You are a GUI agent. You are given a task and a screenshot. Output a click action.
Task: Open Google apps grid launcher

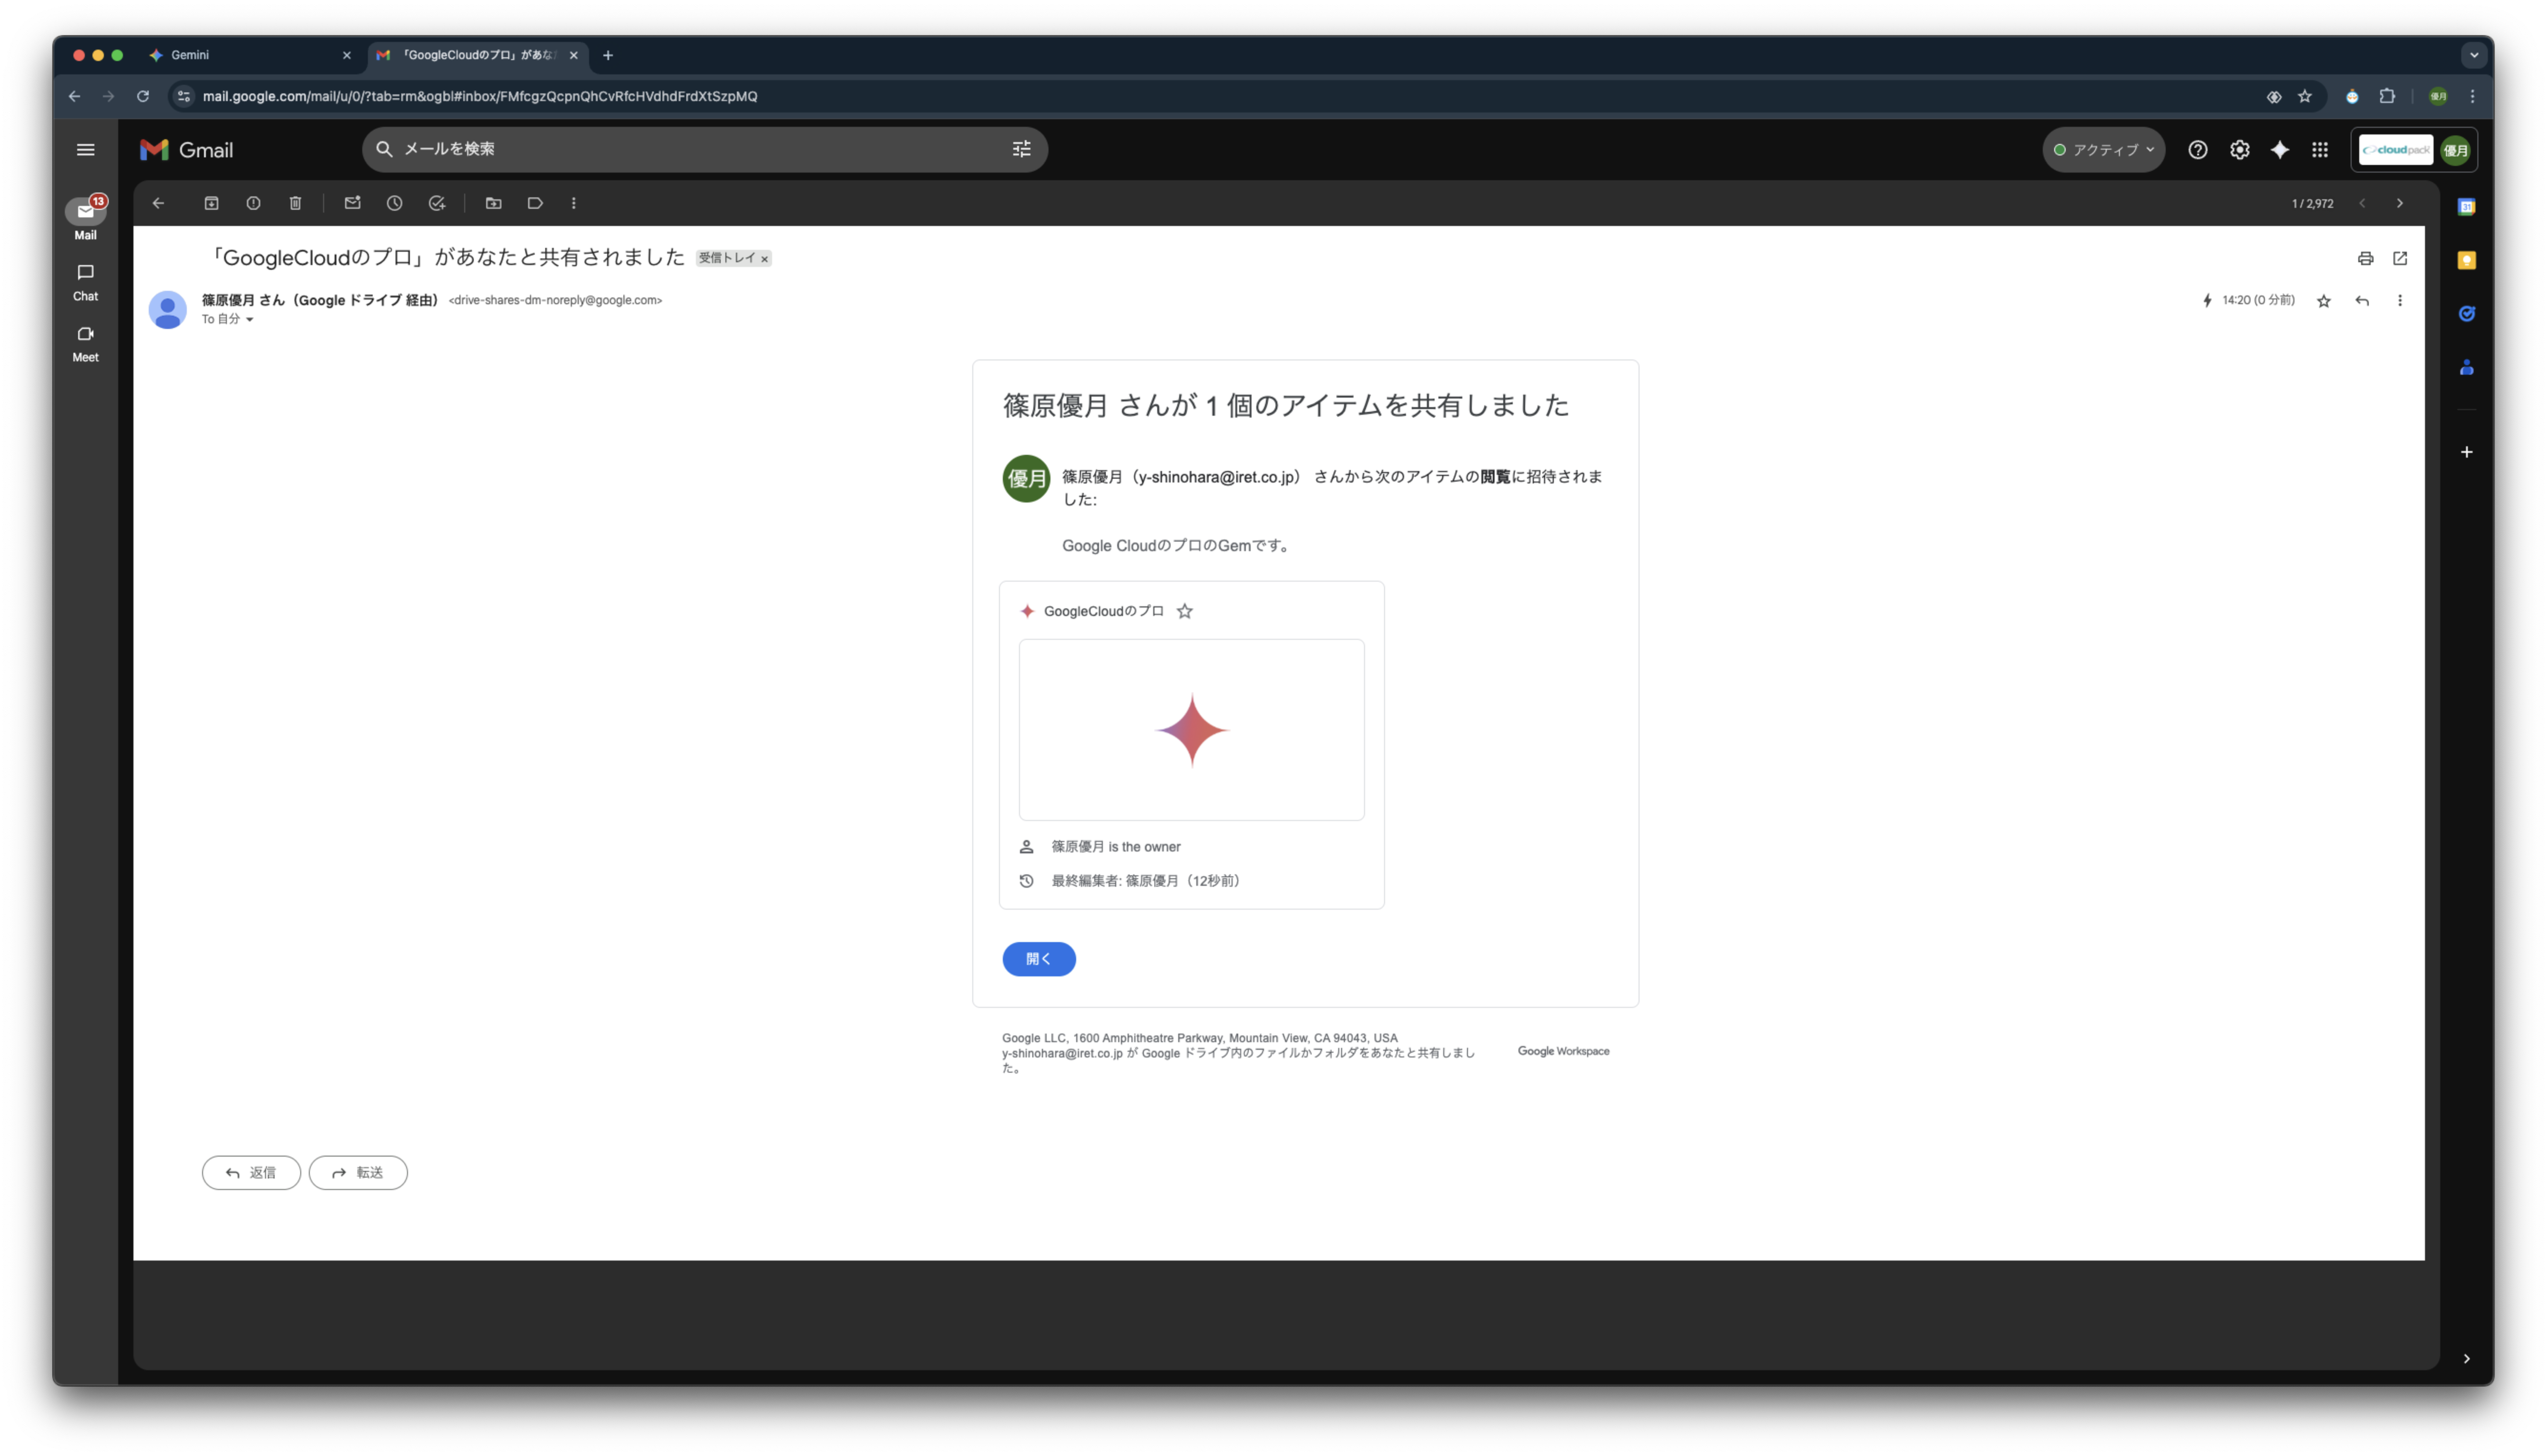point(2319,150)
